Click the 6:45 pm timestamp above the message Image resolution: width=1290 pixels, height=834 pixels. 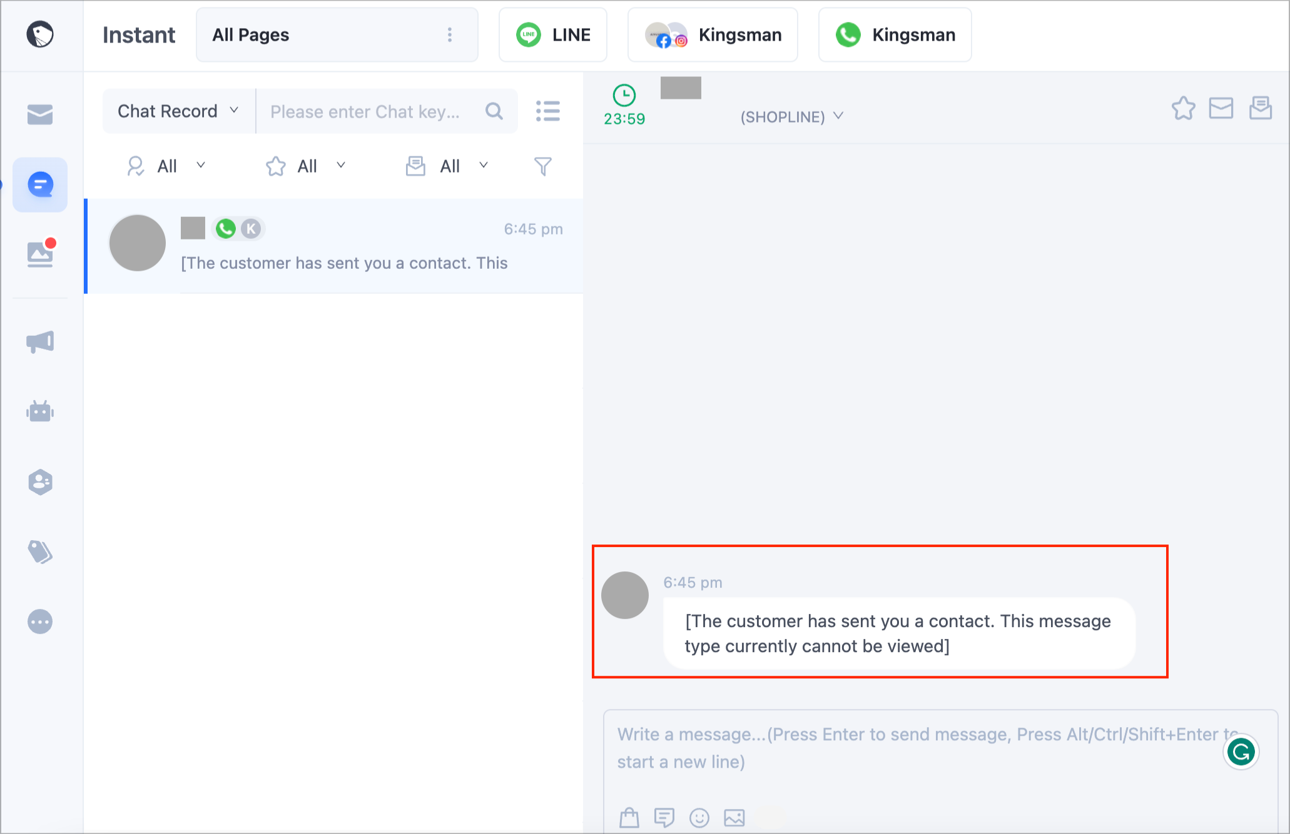click(x=693, y=583)
